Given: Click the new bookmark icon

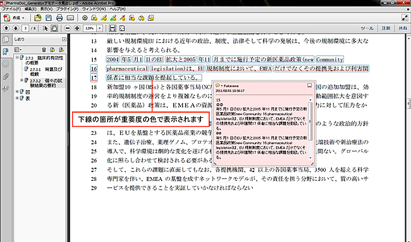Looking at the screenshot, I should (52, 50).
